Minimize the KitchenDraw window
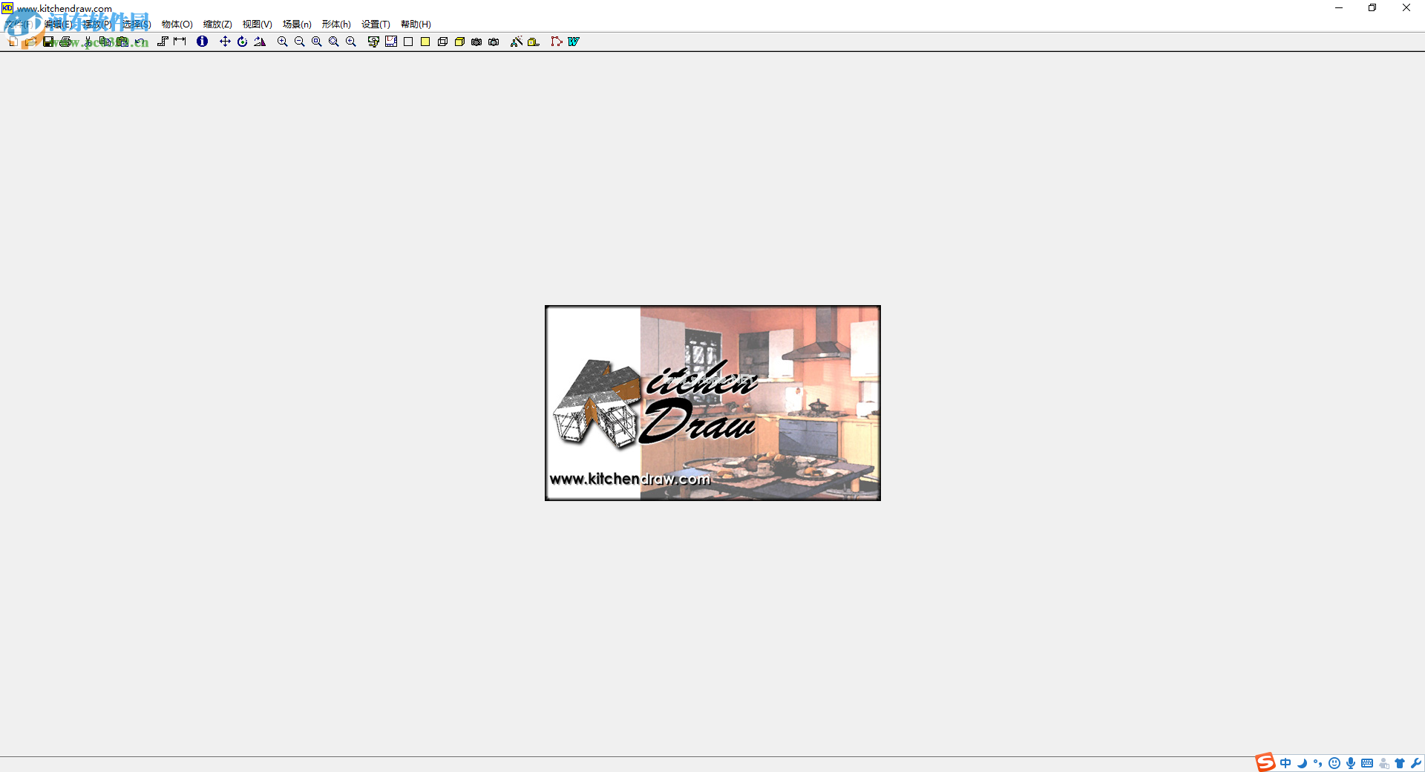Image resolution: width=1425 pixels, height=772 pixels. click(1339, 8)
